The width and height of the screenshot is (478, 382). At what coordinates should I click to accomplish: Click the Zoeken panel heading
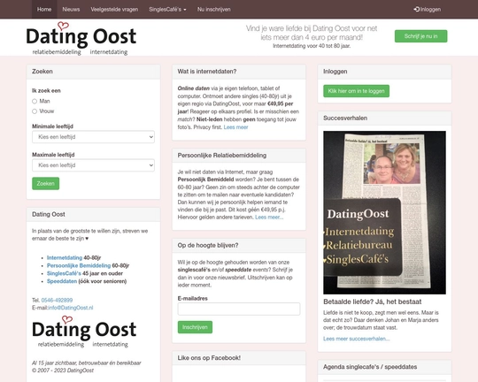[x=42, y=72]
